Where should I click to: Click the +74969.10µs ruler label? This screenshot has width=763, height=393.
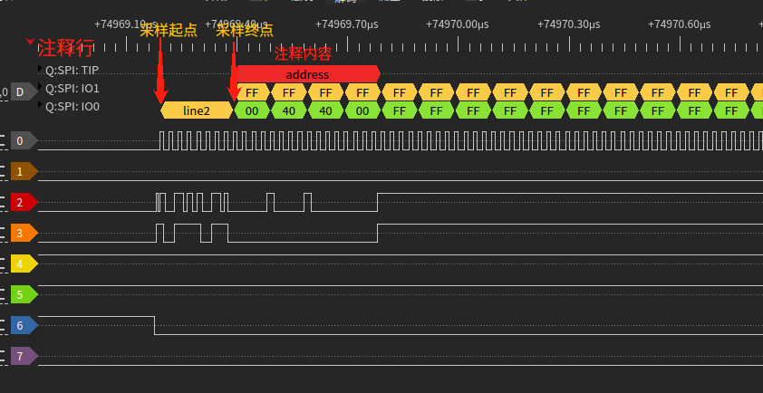pyautogui.click(x=126, y=24)
